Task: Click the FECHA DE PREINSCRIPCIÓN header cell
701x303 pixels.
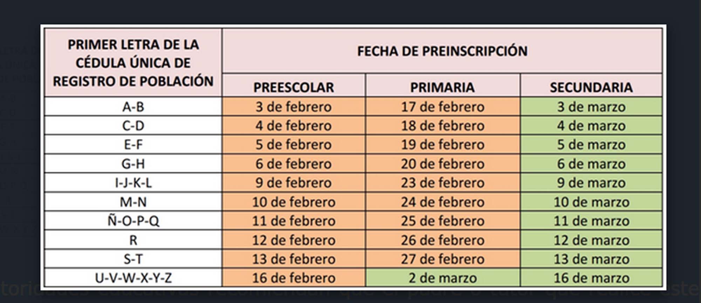Action: click(x=442, y=51)
